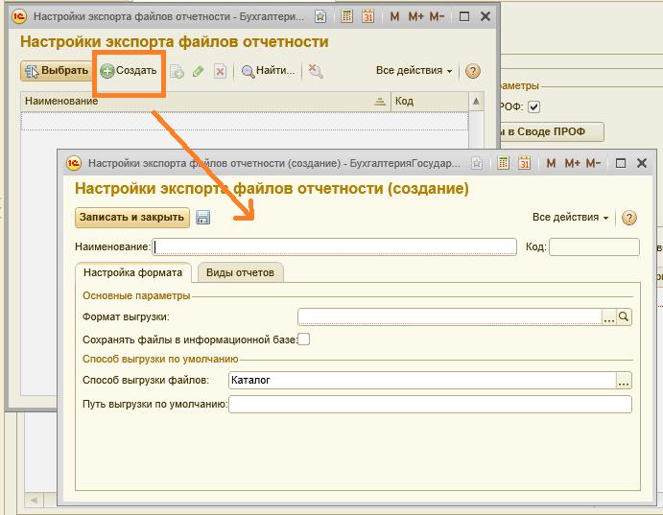
Task: Close the creation window
Action: pyautogui.click(x=642, y=163)
